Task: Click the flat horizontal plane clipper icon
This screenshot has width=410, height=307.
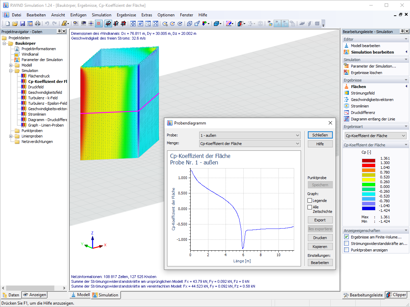Action: pos(302,24)
